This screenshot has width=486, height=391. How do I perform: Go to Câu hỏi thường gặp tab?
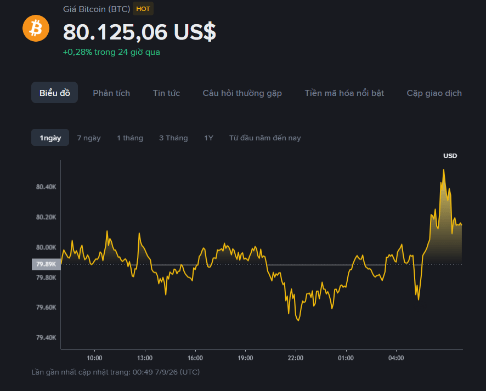pos(242,93)
